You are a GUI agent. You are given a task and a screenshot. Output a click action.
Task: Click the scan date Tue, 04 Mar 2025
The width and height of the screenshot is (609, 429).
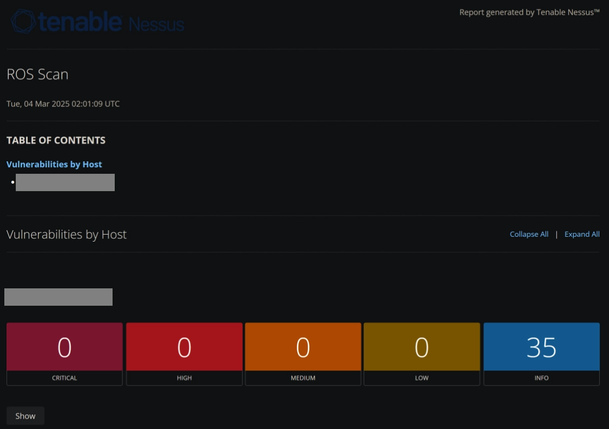(x=63, y=104)
